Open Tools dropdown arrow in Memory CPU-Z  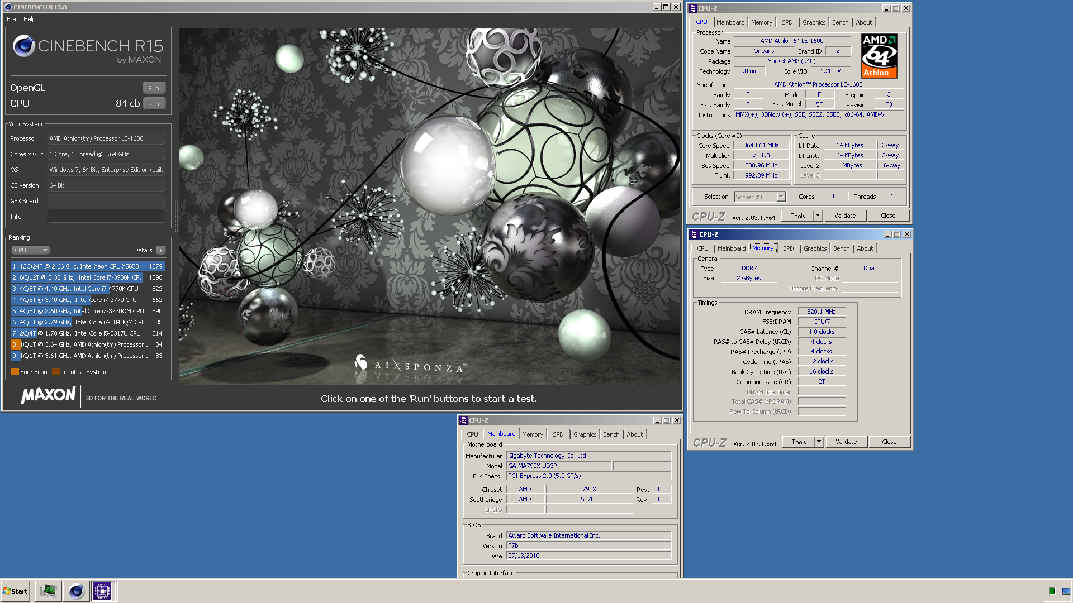pos(819,442)
